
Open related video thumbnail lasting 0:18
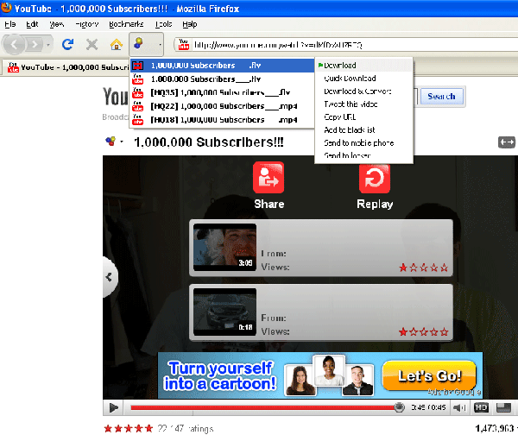[225, 312]
